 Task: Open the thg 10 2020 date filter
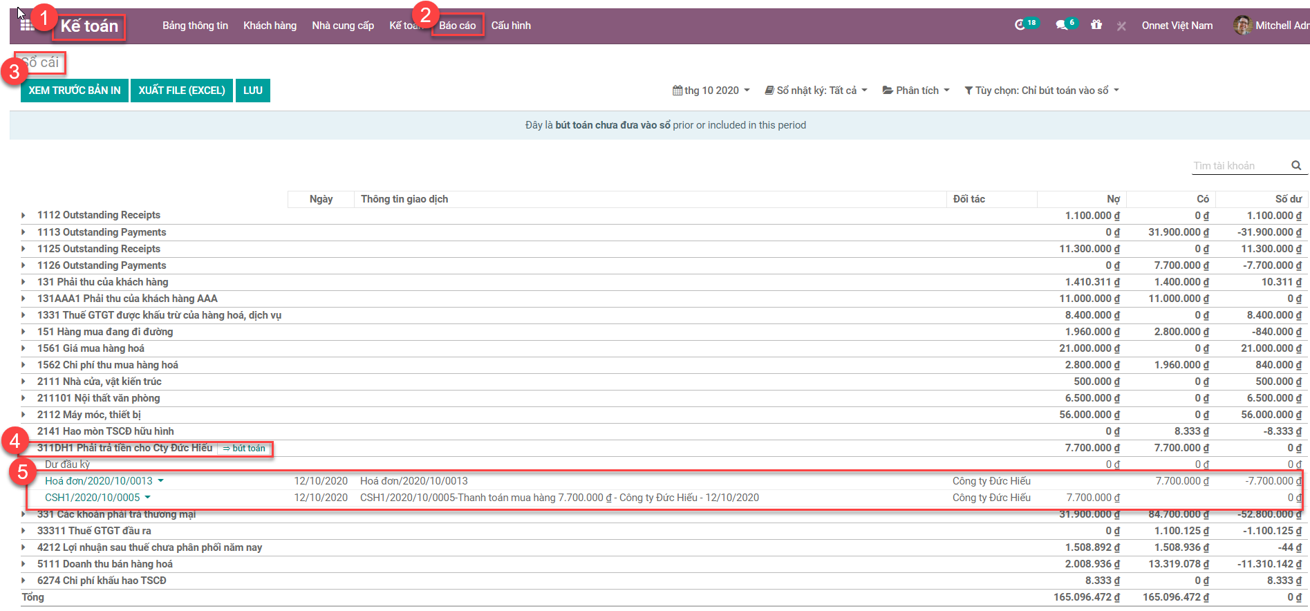711,91
